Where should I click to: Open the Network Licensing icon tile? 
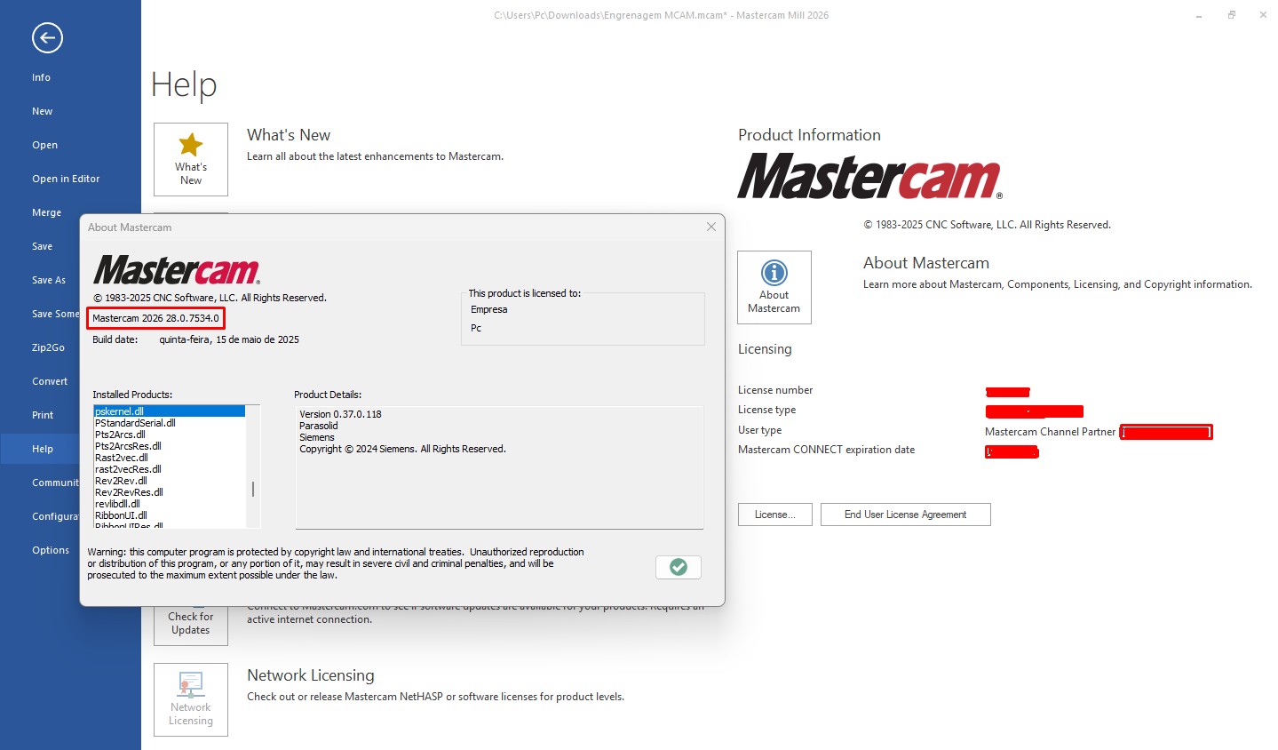coord(191,699)
